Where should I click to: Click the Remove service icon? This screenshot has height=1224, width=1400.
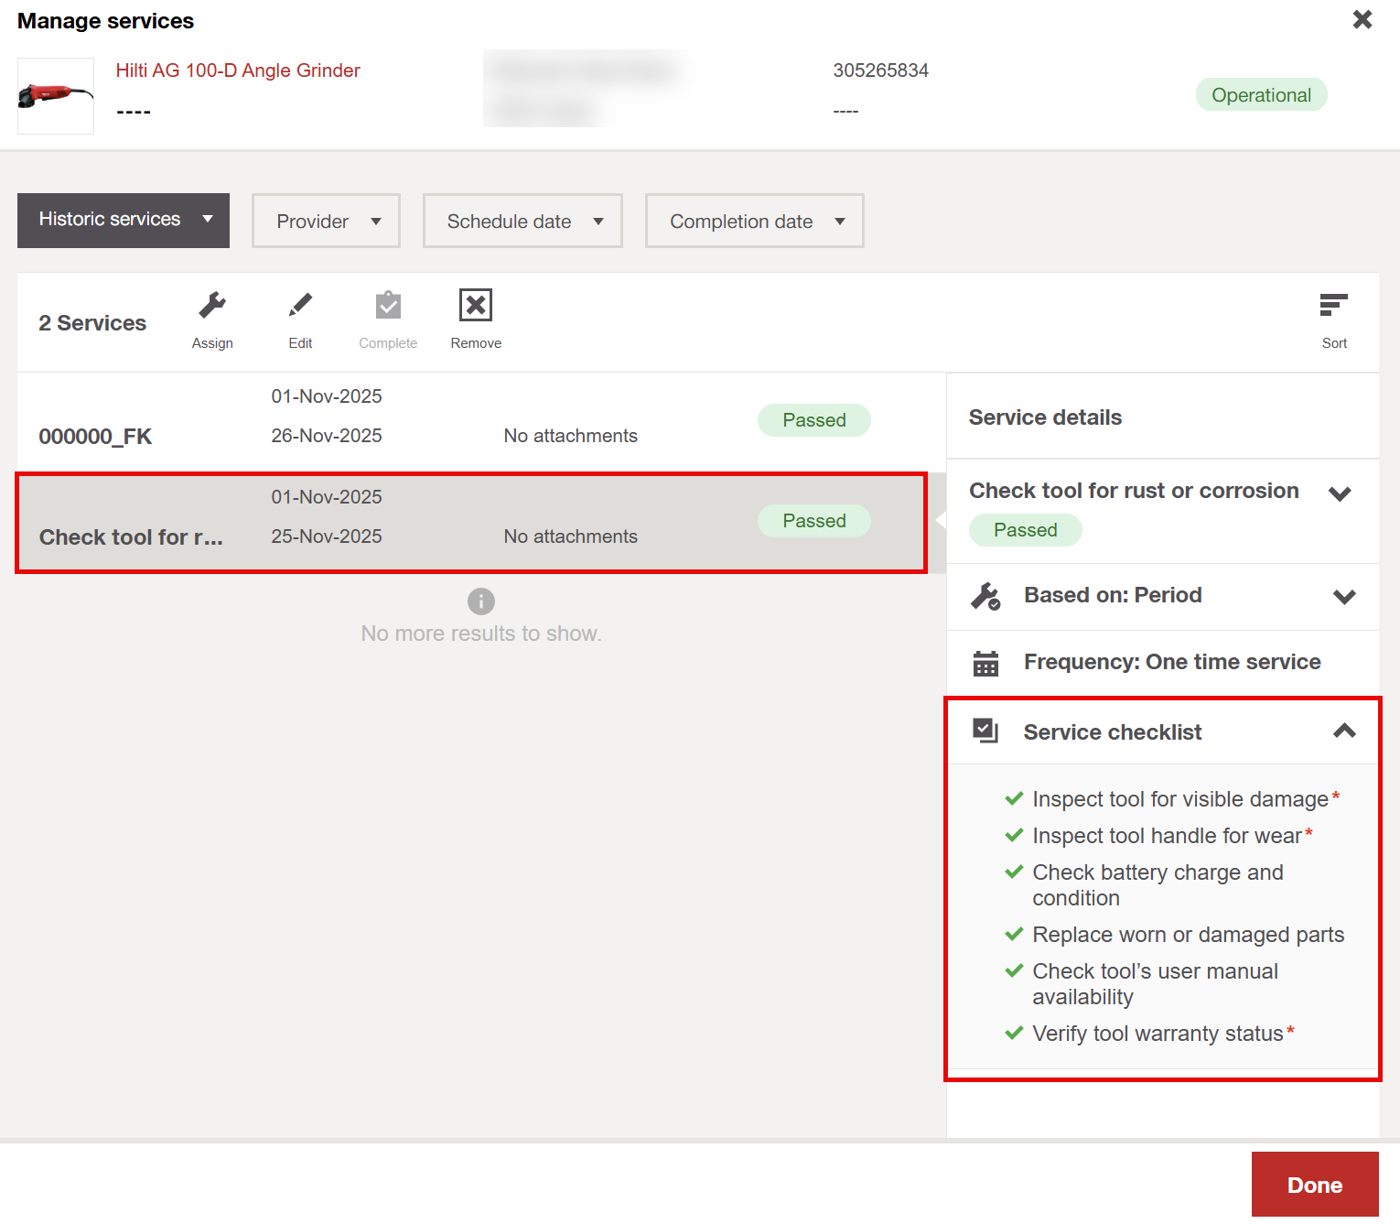tap(476, 306)
